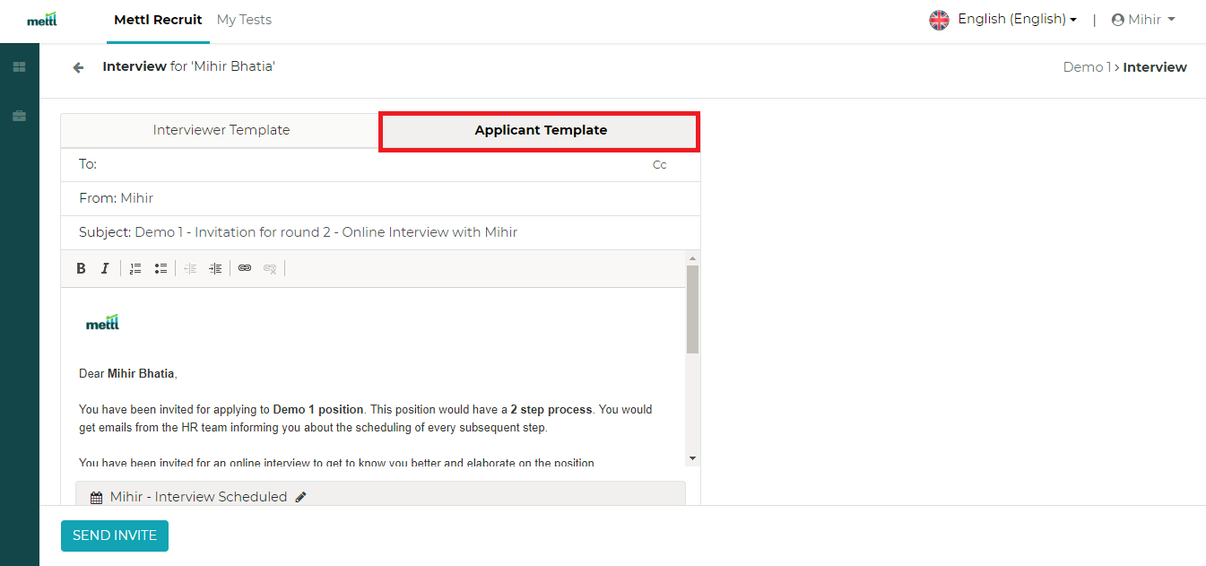Insert a bulleted list in editor

[x=161, y=268]
